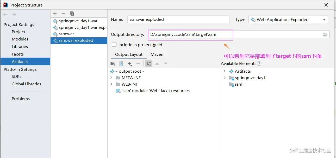Remove selected artifact with minus icon
This screenshot has width=336, height=158.
tap(63, 13)
